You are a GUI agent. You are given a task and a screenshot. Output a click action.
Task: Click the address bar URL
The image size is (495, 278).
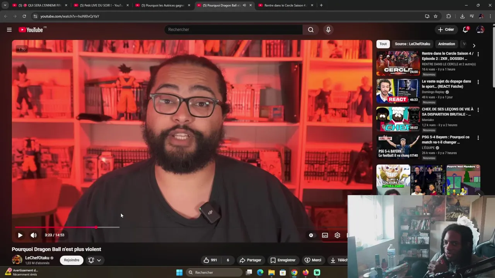coord(70,16)
